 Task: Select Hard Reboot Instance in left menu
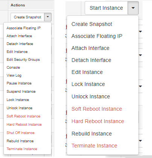pos(24,125)
